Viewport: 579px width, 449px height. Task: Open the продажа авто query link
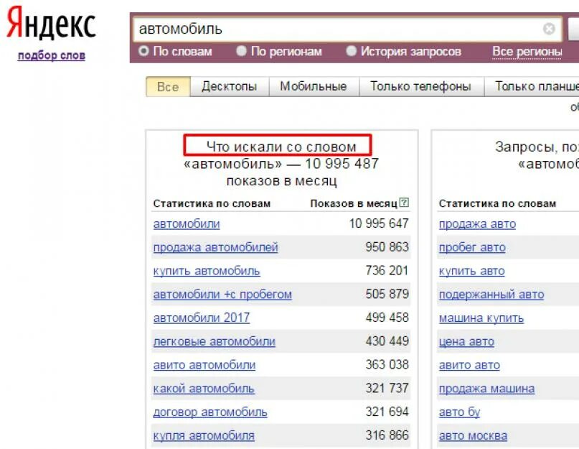coord(477,223)
